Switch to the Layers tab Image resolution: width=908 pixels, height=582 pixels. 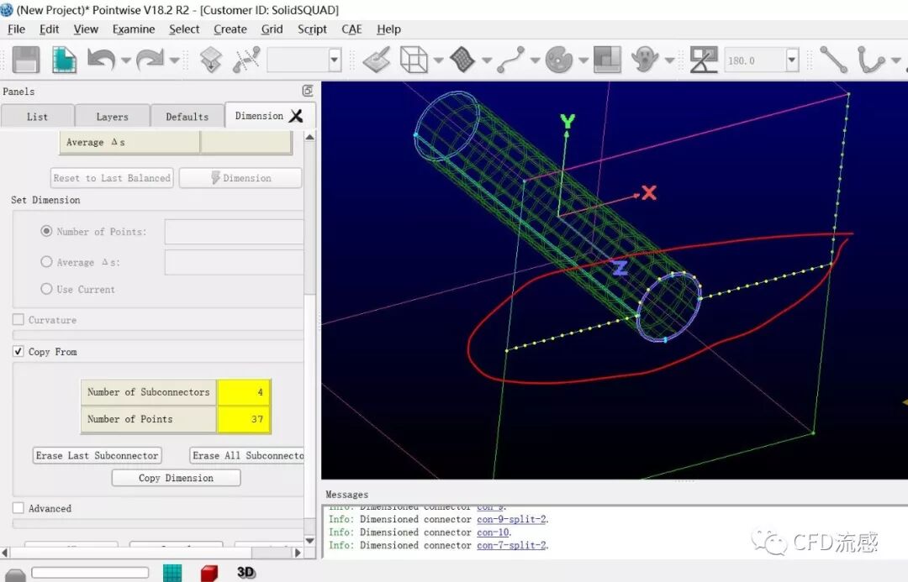tap(113, 116)
